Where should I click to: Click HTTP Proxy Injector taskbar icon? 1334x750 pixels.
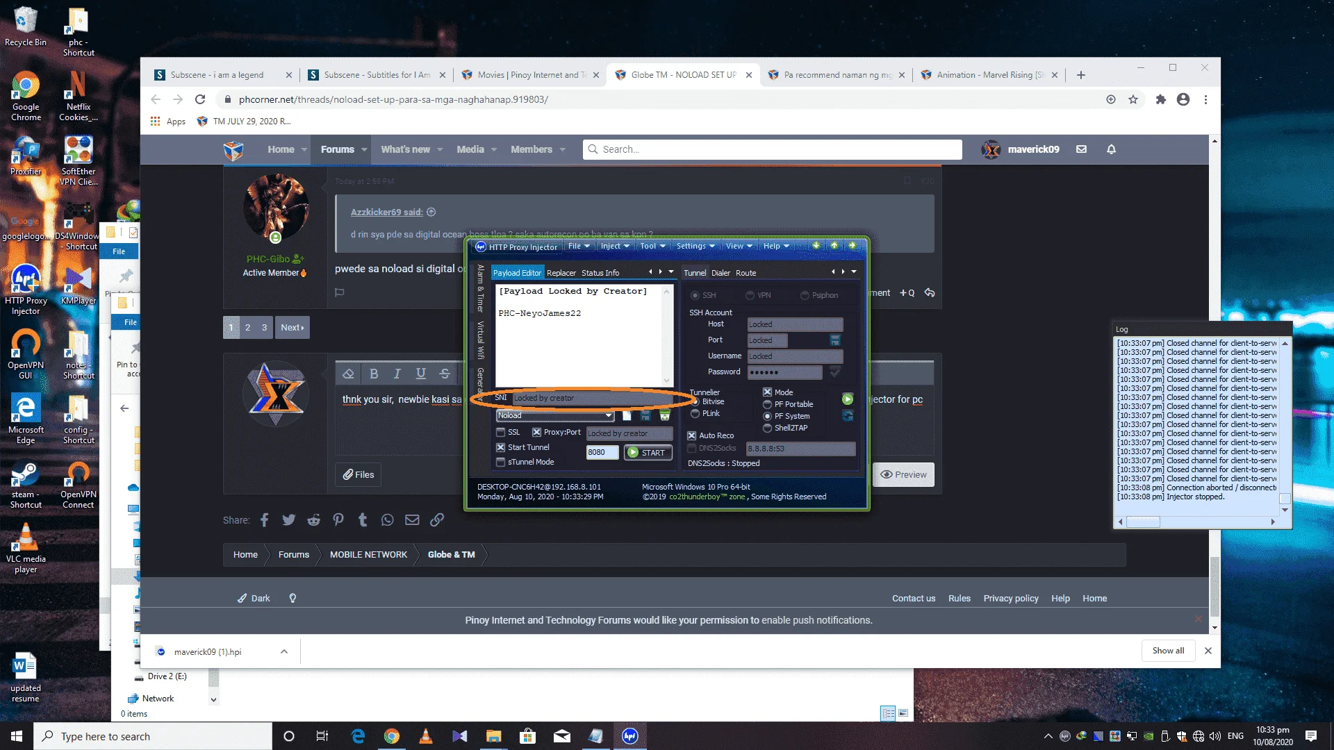coord(630,736)
